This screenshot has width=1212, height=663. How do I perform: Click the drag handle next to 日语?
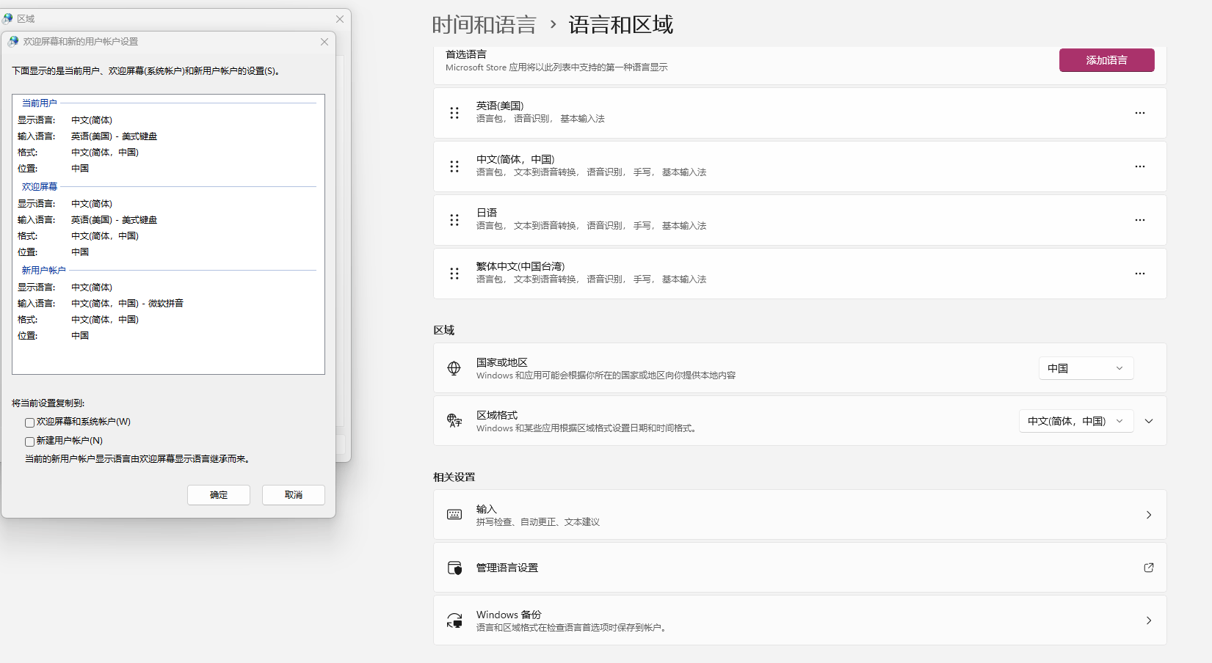(454, 220)
